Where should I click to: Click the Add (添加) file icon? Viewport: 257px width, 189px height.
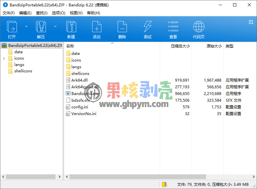pos(97,26)
